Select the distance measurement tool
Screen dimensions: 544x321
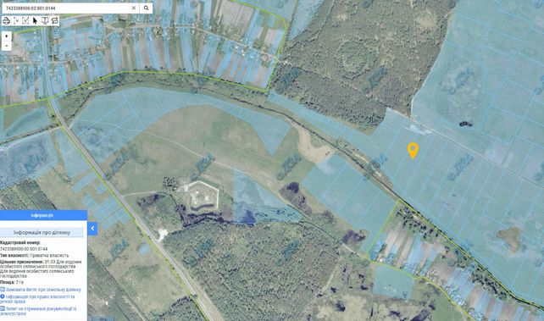click(x=16, y=21)
